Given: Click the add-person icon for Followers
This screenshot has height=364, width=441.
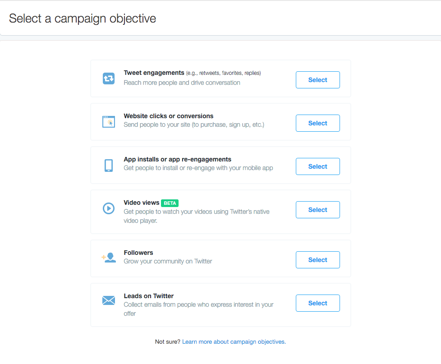Looking at the screenshot, I should tap(109, 258).
